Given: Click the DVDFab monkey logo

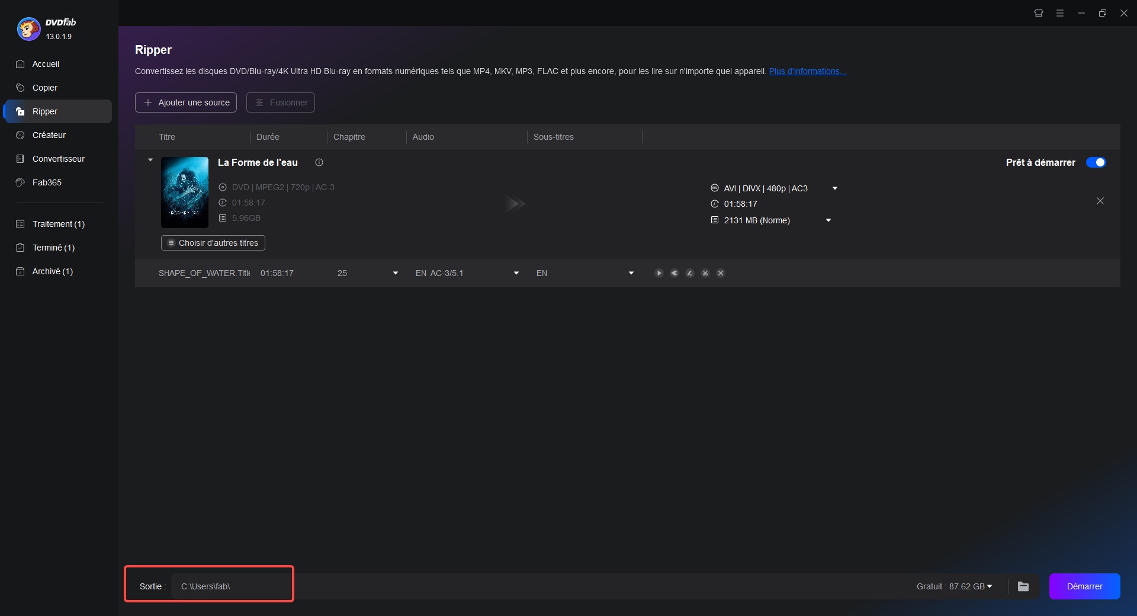Looking at the screenshot, I should pyautogui.click(x=28, y=28).
